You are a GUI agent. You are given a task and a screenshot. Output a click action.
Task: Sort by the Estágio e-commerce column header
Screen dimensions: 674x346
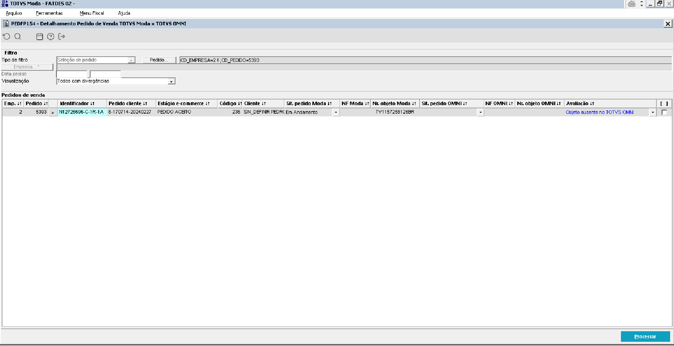186,103
